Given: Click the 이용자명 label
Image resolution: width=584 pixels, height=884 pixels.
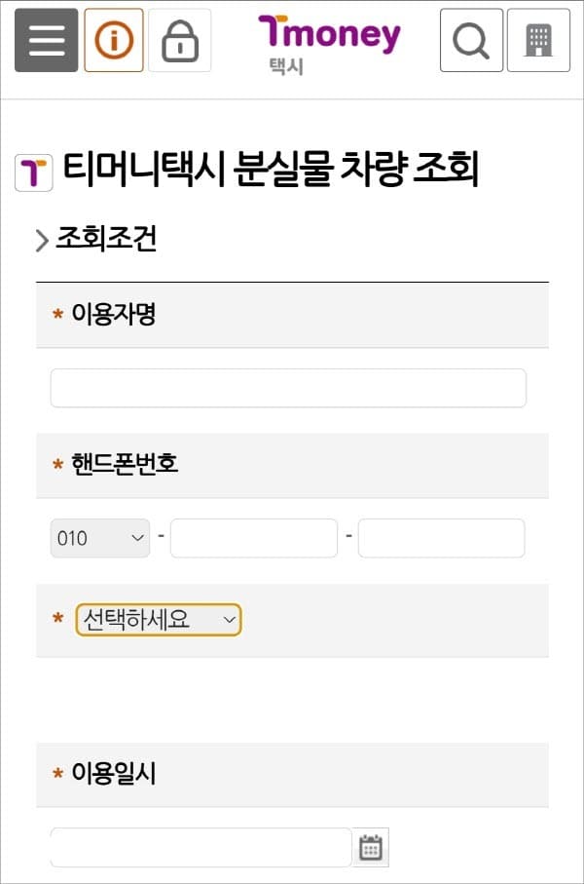Looking at the screenshot, I should pyautogui.click(x=113, y=314).
